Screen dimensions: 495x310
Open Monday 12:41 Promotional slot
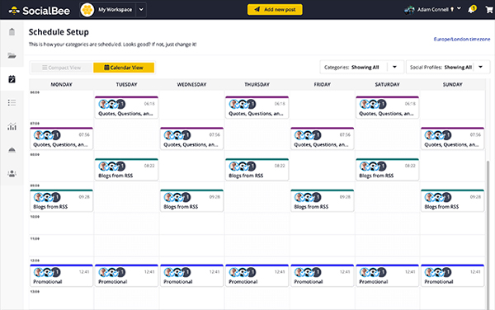(x=62, y=275)
